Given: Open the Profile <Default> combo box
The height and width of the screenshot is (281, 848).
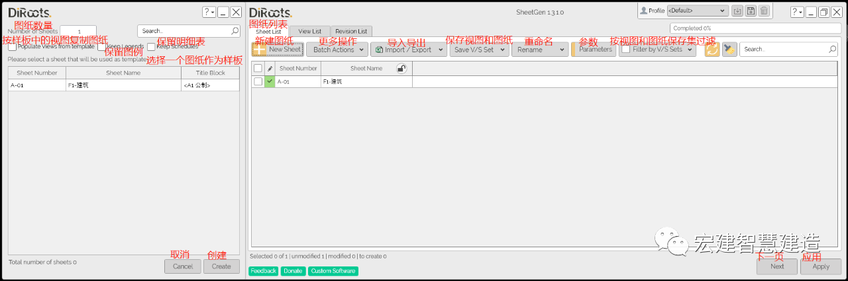Looking at the screenshot, I should pos(697,11).
